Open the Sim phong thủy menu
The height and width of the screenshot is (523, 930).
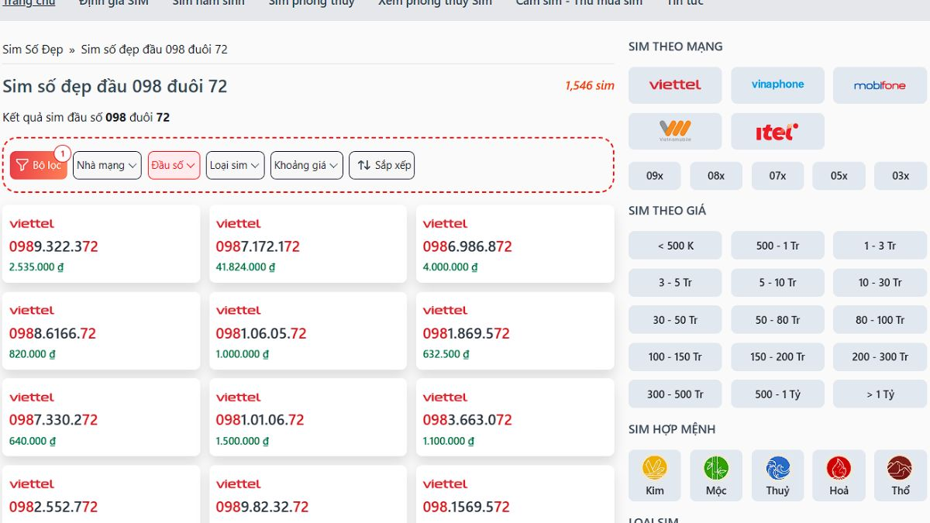click(312, 3)
